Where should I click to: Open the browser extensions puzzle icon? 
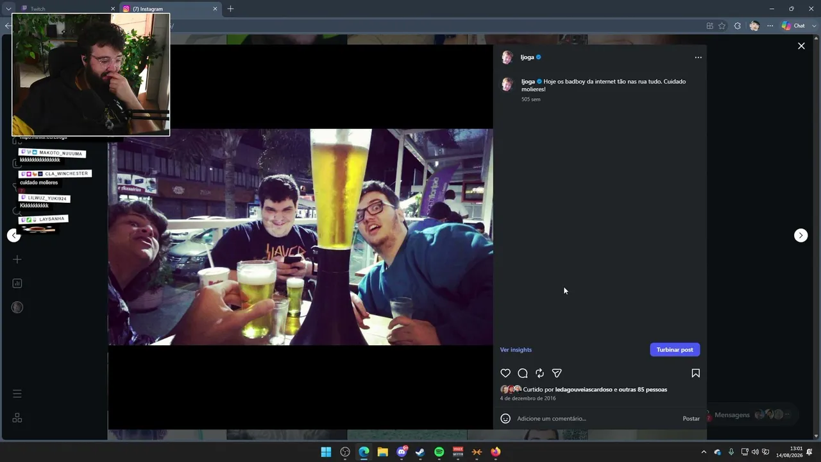738,26
